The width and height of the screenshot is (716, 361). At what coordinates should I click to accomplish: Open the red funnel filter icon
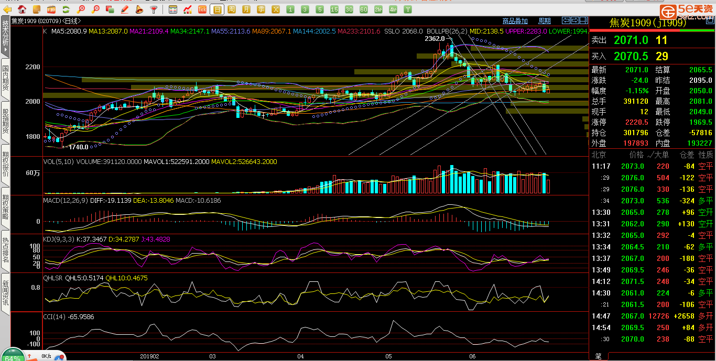[154, 9]
